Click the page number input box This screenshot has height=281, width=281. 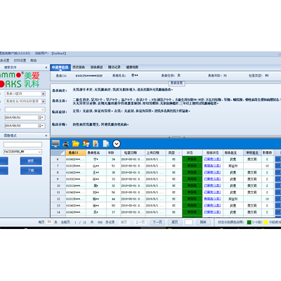tap(189, 222)
